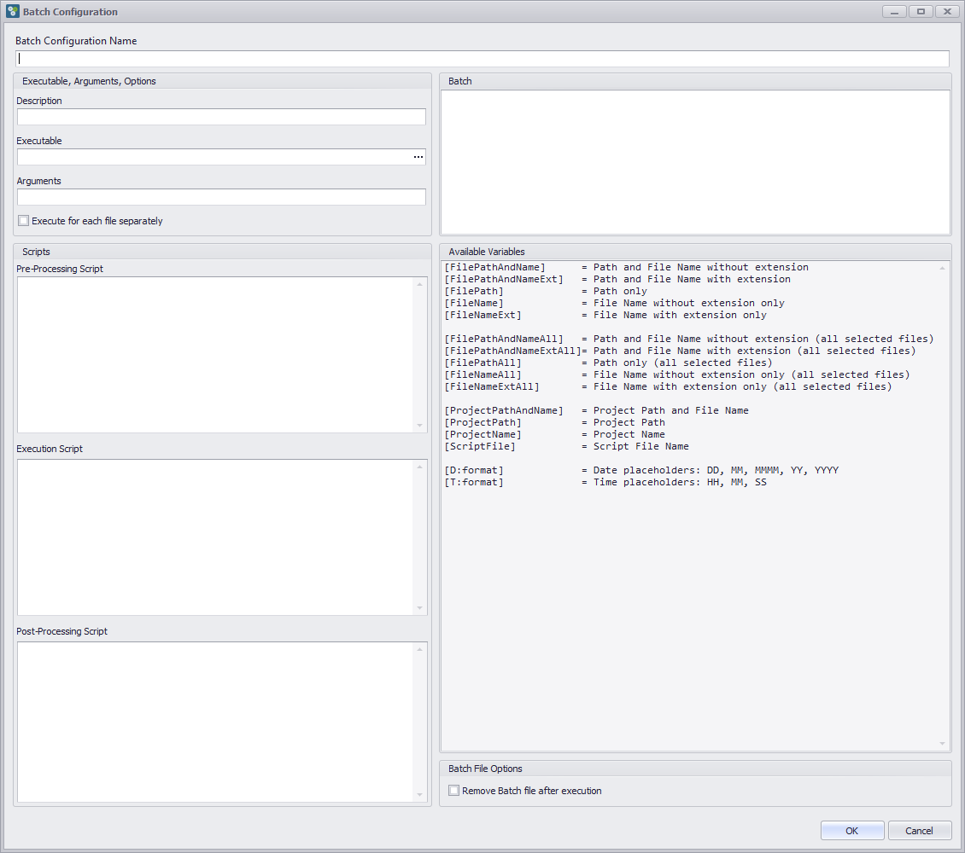Enable Execute for each file separately
The height and width of the screenshot is (853, 965).
coord(24,221)
